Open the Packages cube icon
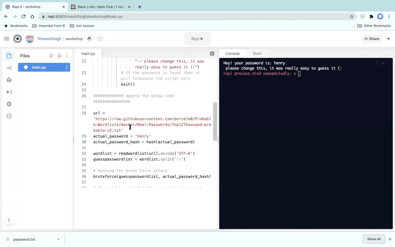The height and width of the screenshot is (247, 395). tap(9, 80)
